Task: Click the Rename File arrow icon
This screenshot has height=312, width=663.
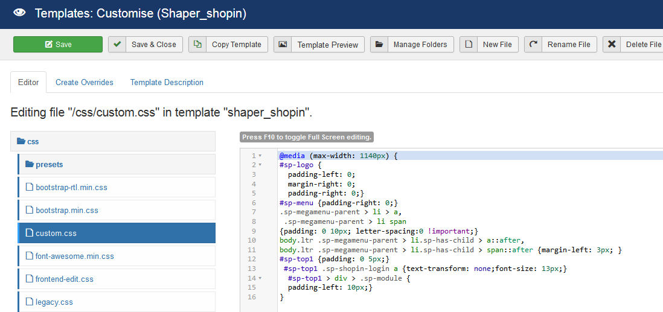Action: [x=533, y=45]
